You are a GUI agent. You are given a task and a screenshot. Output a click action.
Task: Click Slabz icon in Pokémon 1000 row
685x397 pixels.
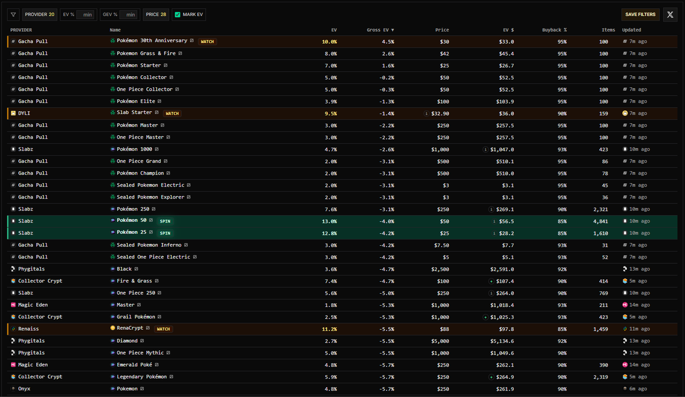(13, 149)
